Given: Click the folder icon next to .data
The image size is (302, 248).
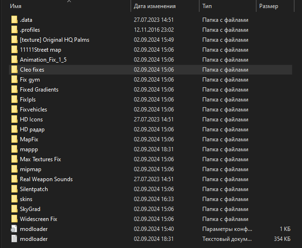Looking at the screenshot, I should 14,20.
